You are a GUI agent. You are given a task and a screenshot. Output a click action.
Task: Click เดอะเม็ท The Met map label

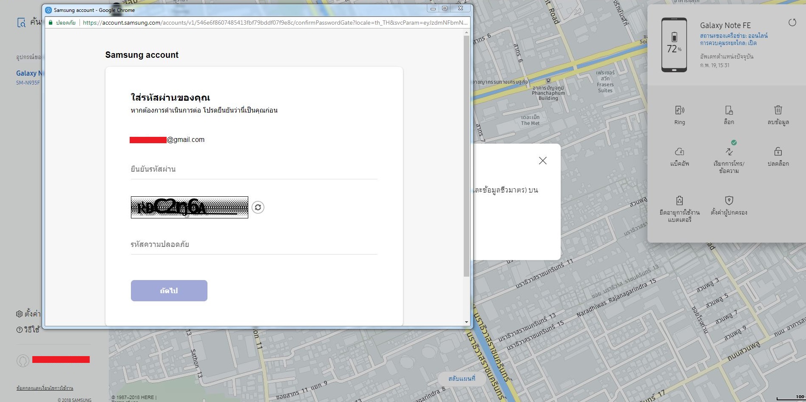[x=530, y=120]
